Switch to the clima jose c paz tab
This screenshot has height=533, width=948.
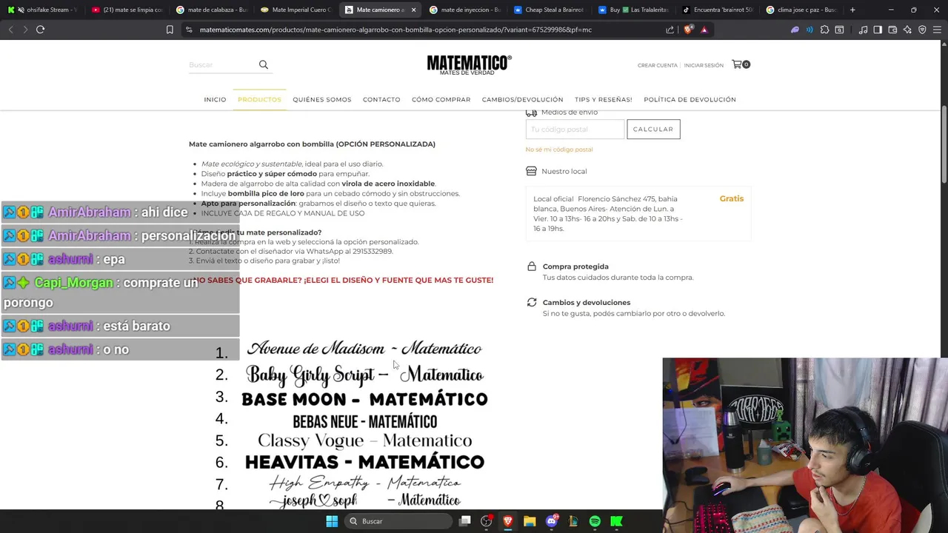pyautogui.click(x=803, y=10)
